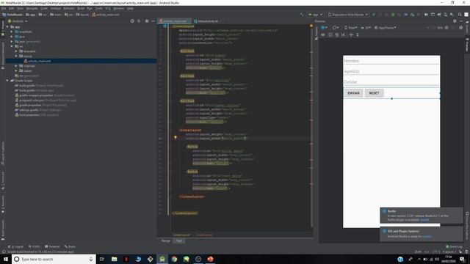This screenshot has height=264, width=470.
Task: Click HolaMundo in the navigation bar
Action: [x=12, y=15]
